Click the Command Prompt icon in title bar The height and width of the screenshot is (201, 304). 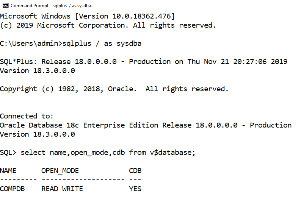point(6,6)
